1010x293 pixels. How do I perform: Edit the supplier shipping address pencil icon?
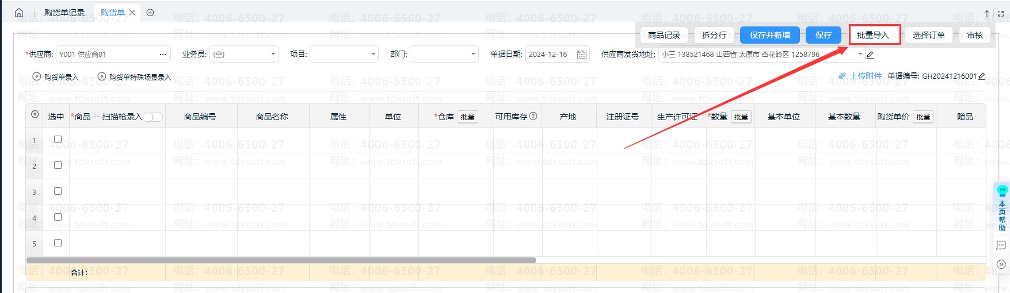tap(870, 55)
